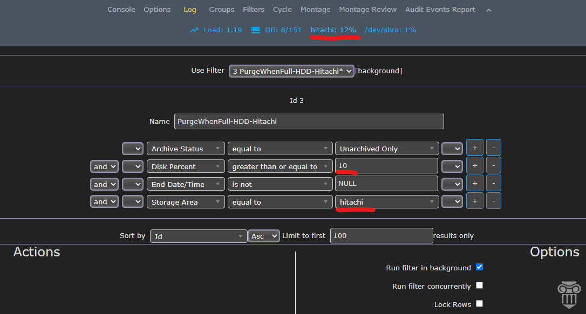
Task: Open the Groups page
Action: click(x=222, y=10)
